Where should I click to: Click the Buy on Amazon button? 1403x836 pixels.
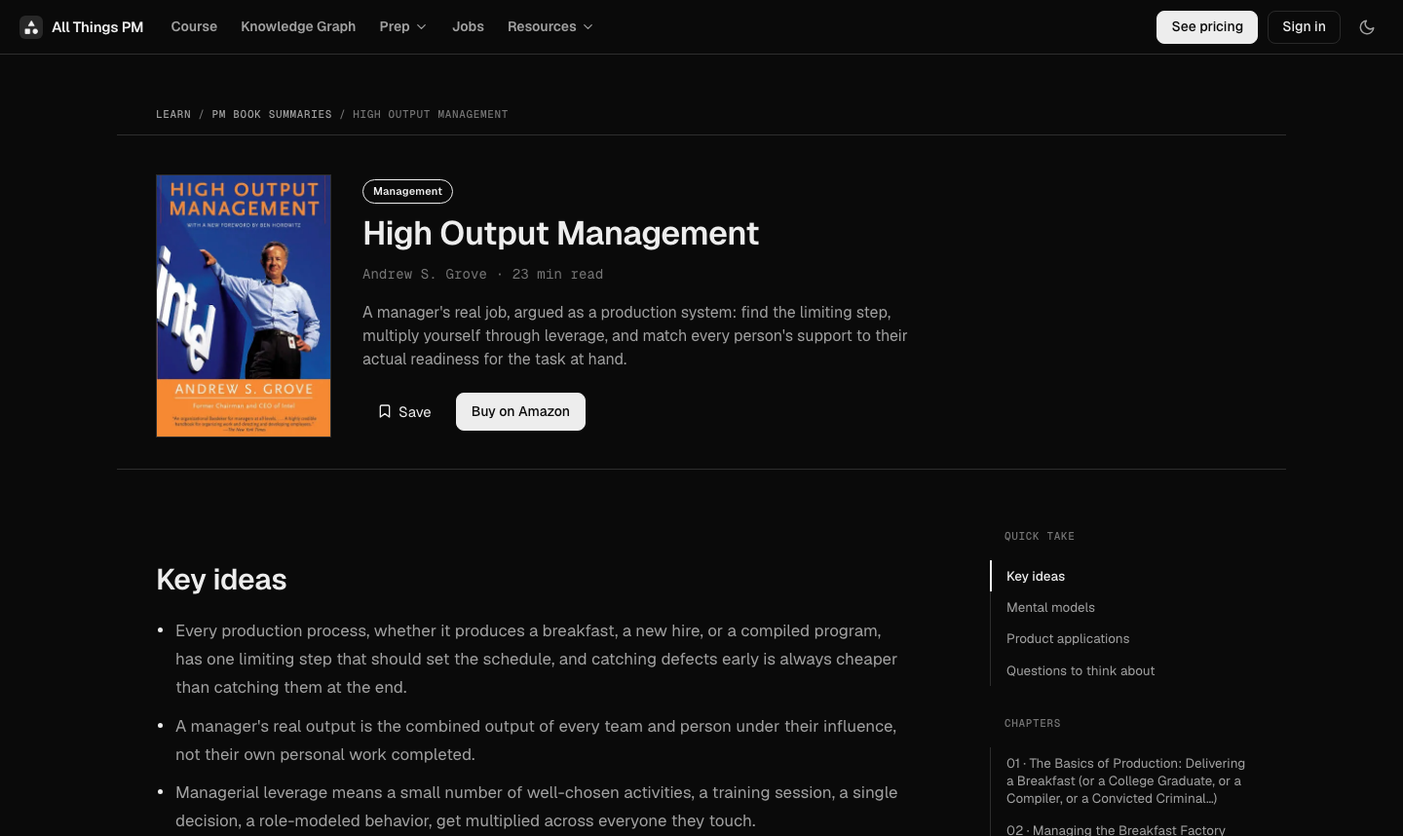pyautogui.click(x=520, y=411)
